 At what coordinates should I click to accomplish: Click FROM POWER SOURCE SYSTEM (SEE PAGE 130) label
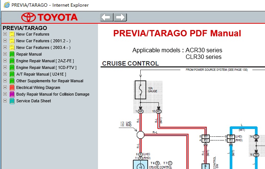point(217,70)
